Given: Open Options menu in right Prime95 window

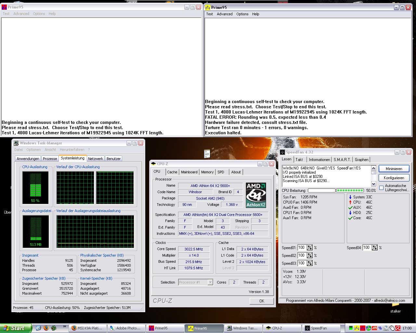Looking at the screenshot, I should click(242, 14).
